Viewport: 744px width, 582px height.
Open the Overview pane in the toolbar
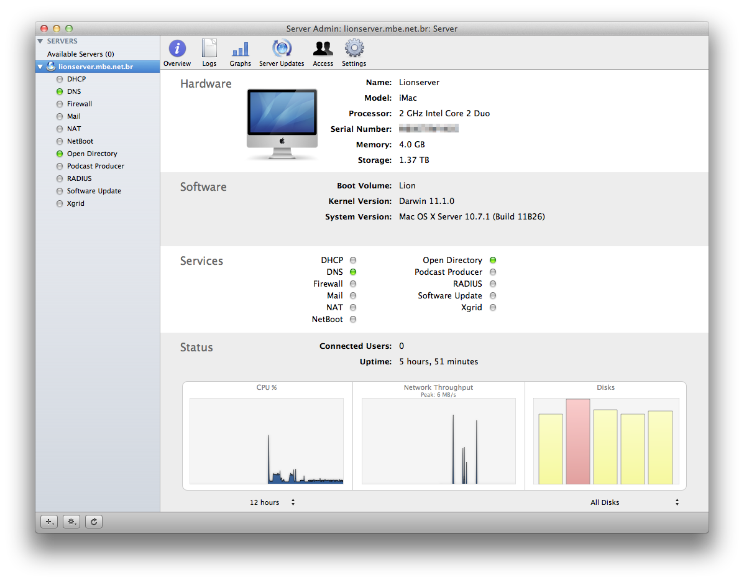point(177,52)
